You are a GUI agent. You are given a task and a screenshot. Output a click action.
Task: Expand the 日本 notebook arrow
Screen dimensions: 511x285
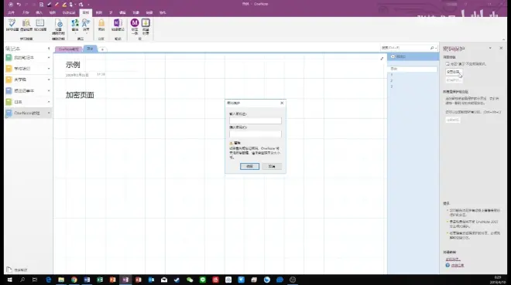(49, 102)
